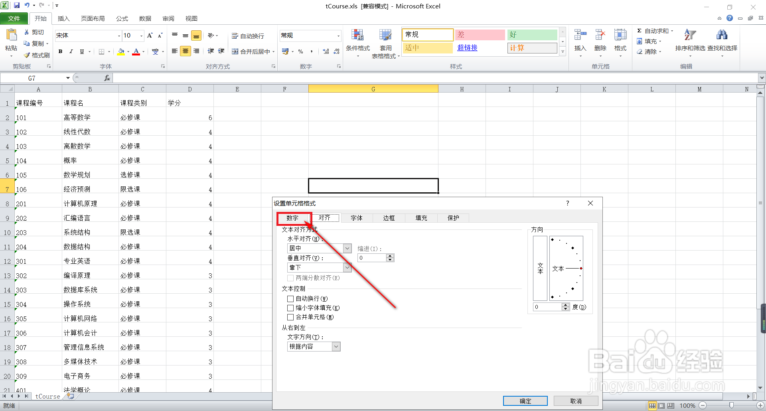This screenshot has height=411, width=766.
Task: Enable the wrap text checkbox in dialog
Action: click(290, 298)
